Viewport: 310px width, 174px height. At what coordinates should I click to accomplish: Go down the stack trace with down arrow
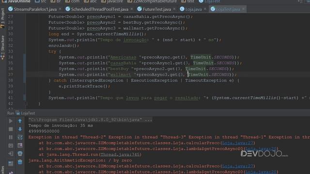pos(20,129)
